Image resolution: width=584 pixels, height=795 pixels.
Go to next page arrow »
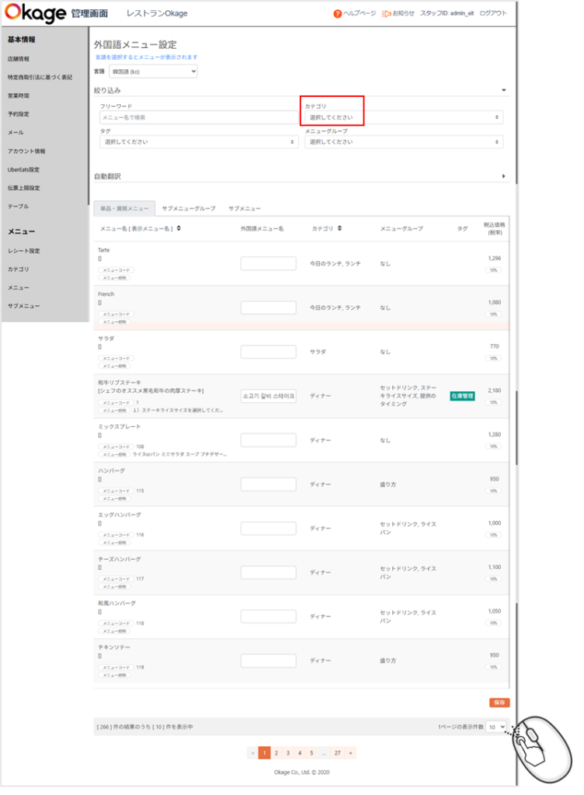[351, 752]
